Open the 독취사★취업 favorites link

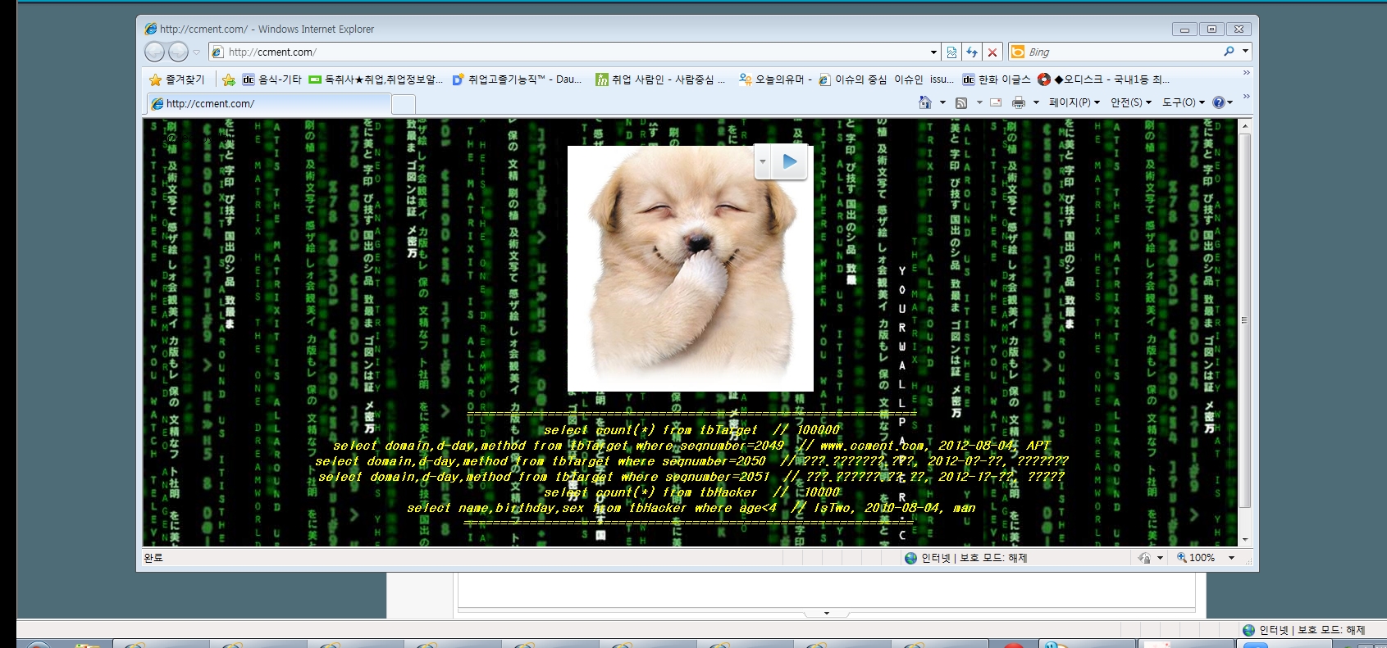pos(376,79)
